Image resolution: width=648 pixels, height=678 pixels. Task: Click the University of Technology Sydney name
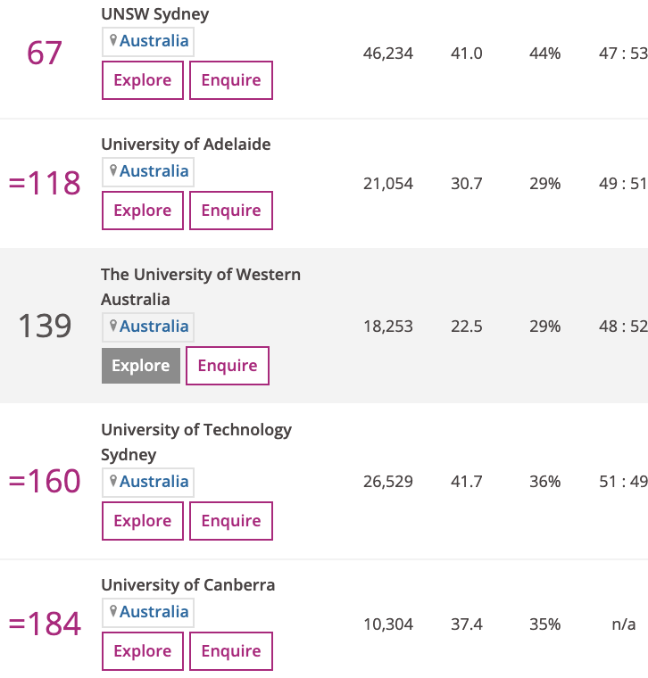coord(195,430)
